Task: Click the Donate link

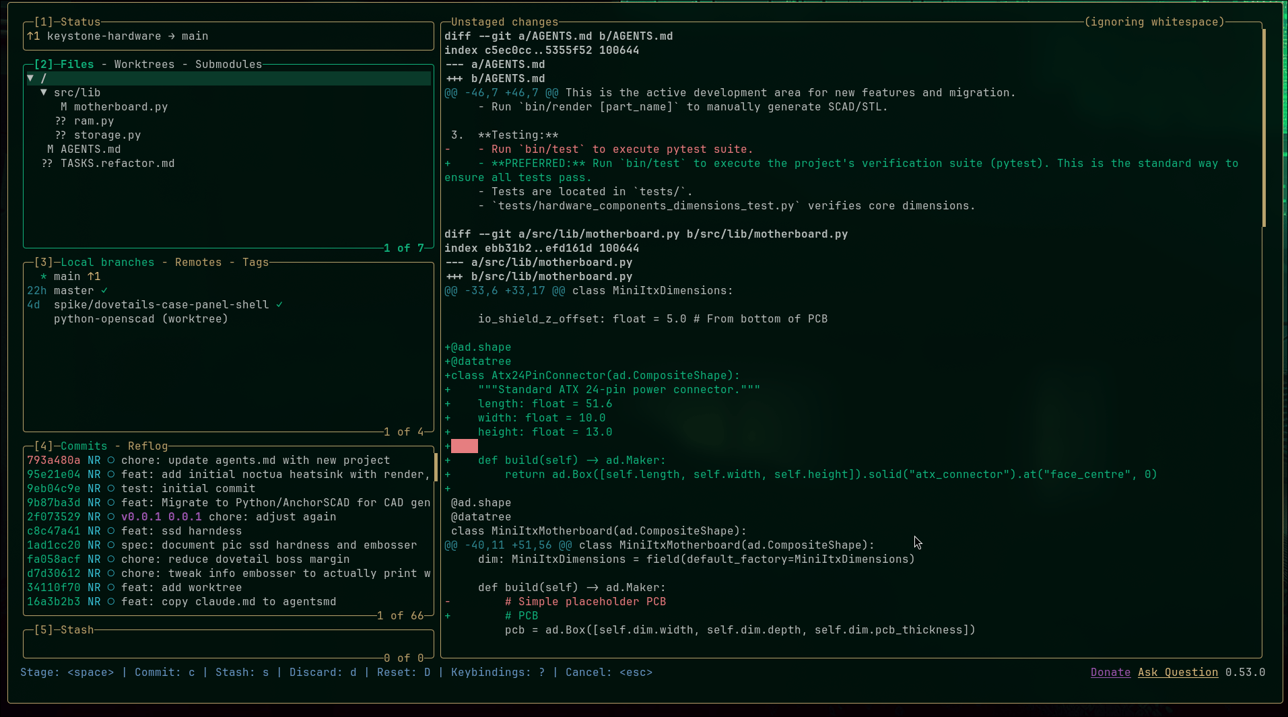Action: coord(1110,672)
